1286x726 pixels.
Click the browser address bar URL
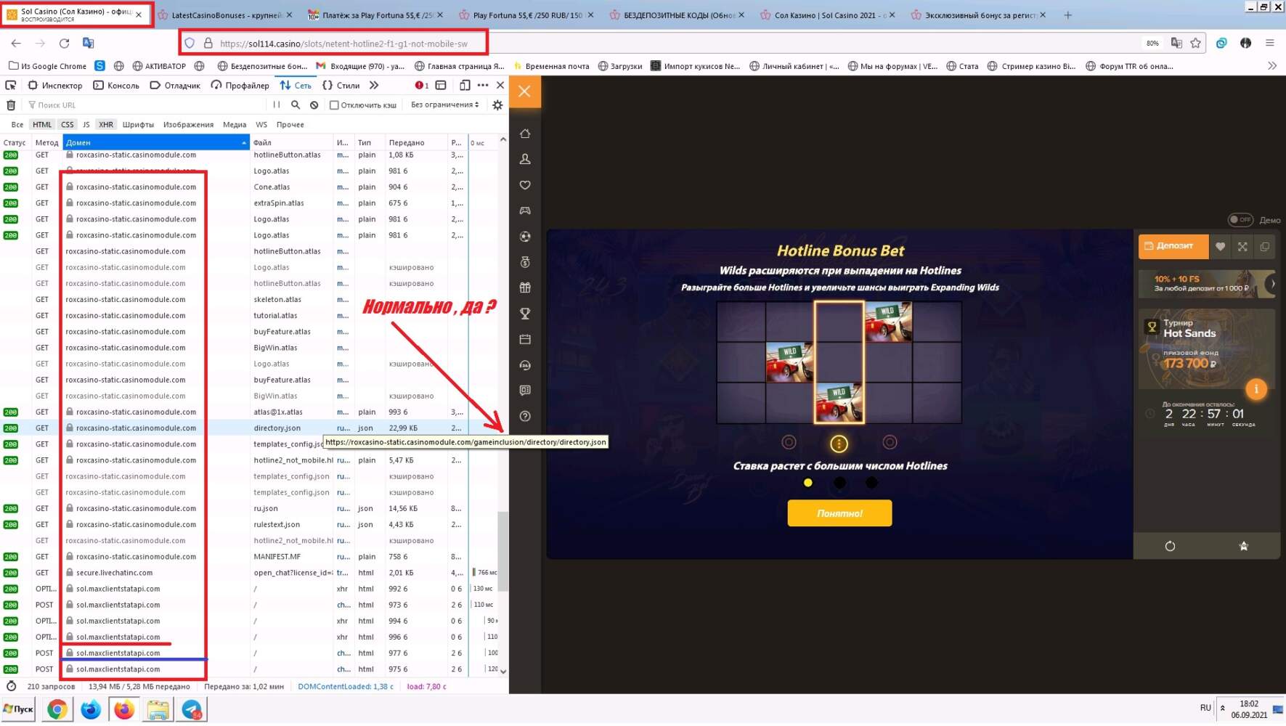pos(343,44)
